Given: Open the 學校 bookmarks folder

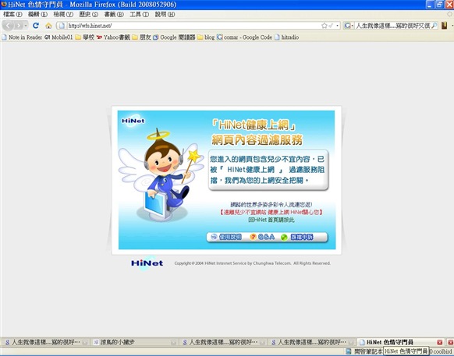Looking at the screenshot, I should tap(85, 37).
